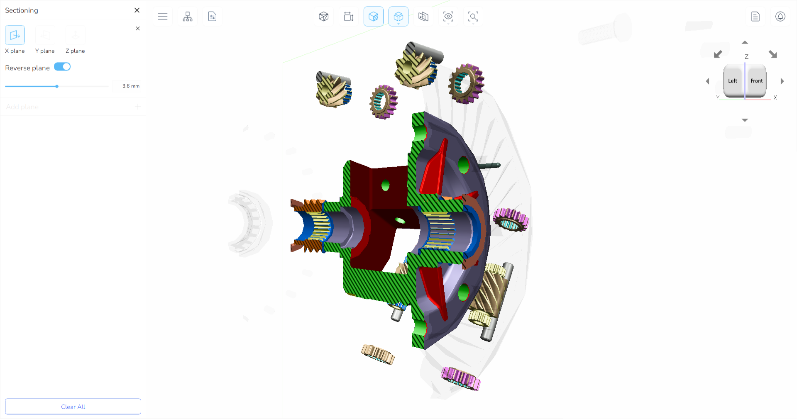Switch to the Left face of navigation cube
The image size is (797, 419).
tap(733, 80)
